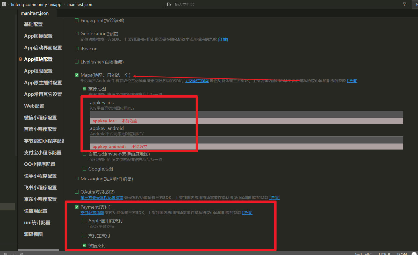Open the 基础配置 section
Image resolution: width=418 pixels, height=255 pixels.
click(x=33, y=24)
